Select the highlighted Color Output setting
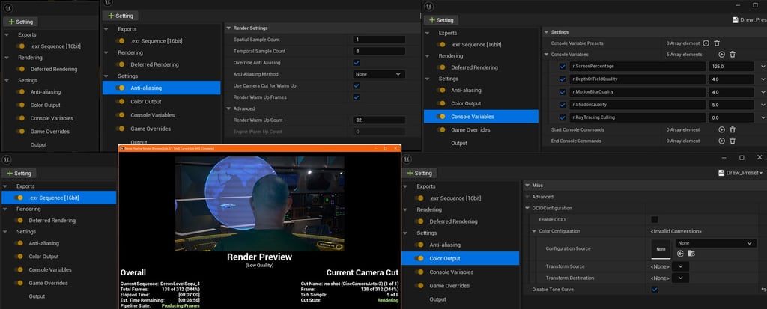Screen dimensions: 767x309 (x=461, y=258)
